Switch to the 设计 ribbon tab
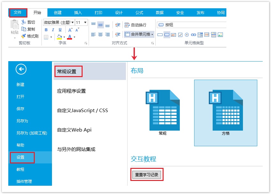 tap(119, 12)
